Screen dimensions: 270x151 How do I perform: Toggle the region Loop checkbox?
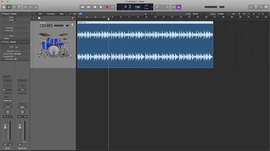[15, 20]
